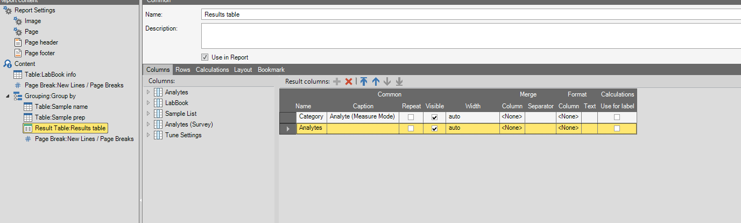Click the move column up arrow
The height and width of the screenshot is (223, 741).
pyautogui.click(x=376, y=81)
